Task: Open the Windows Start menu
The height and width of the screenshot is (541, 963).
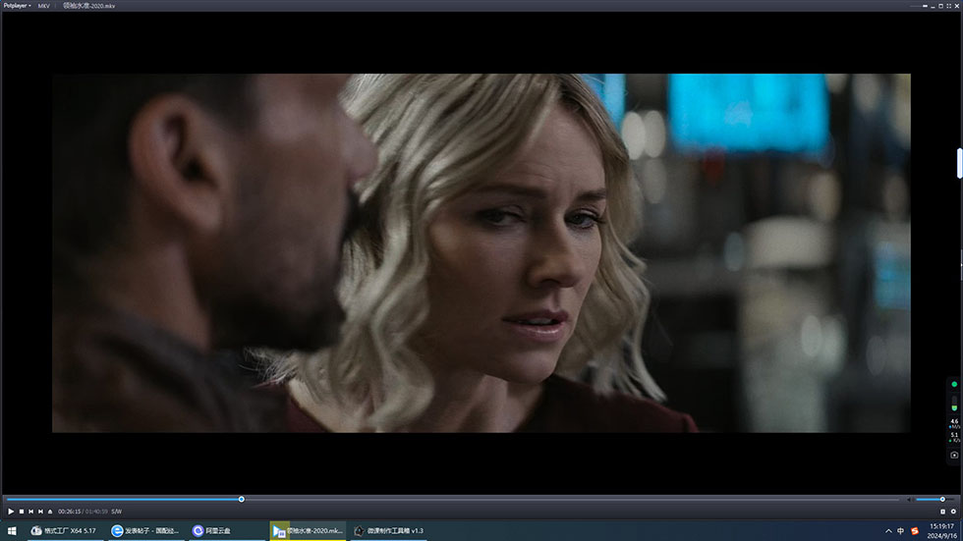Action: pyautogui.click(x=11, y=531)
